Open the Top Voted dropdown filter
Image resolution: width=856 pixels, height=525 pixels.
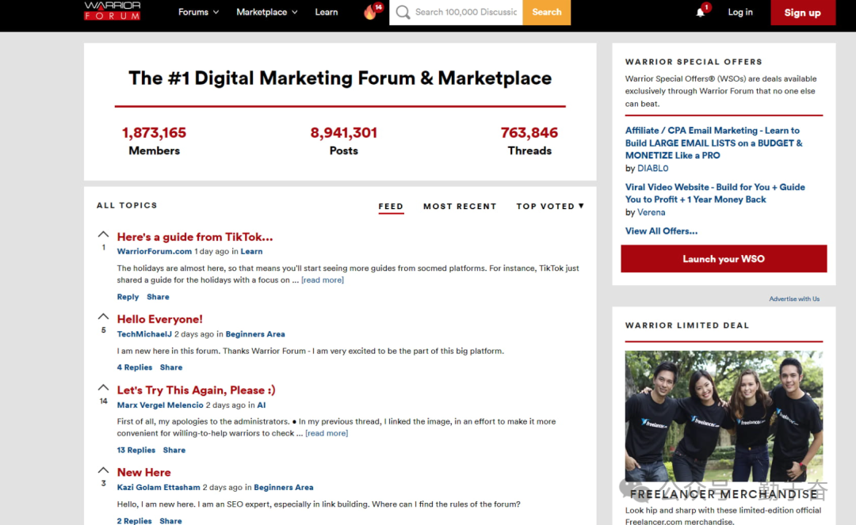pos(550,206)
